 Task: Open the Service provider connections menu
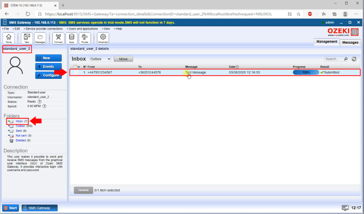coord(43,29)
